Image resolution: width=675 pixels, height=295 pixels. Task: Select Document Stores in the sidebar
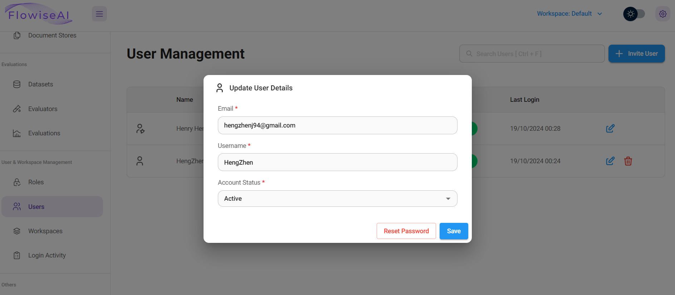click(x=52, y=35)
